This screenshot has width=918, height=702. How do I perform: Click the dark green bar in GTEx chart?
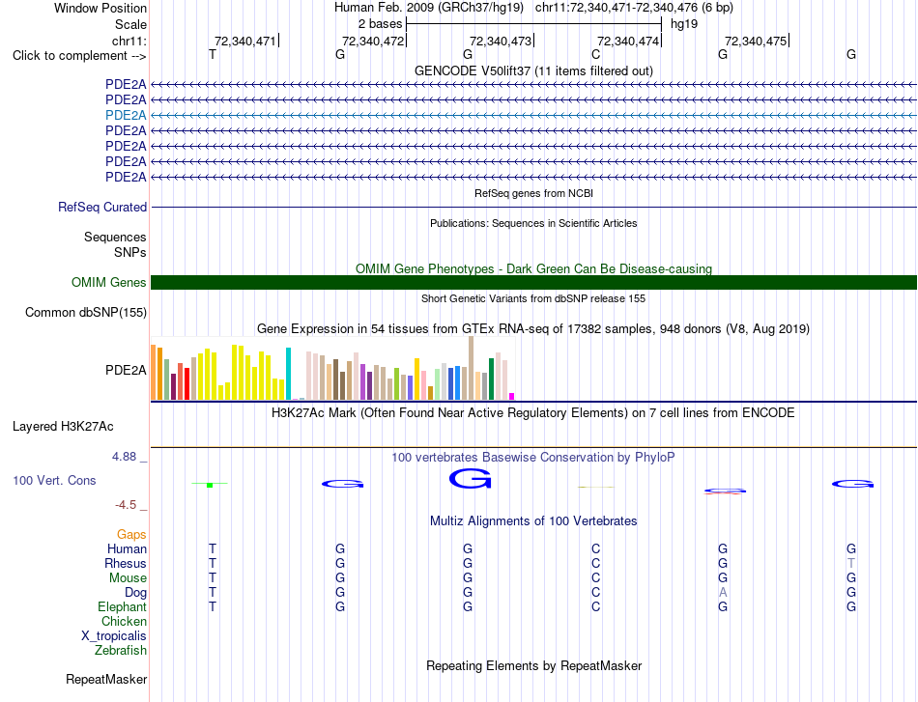[491, 379]
